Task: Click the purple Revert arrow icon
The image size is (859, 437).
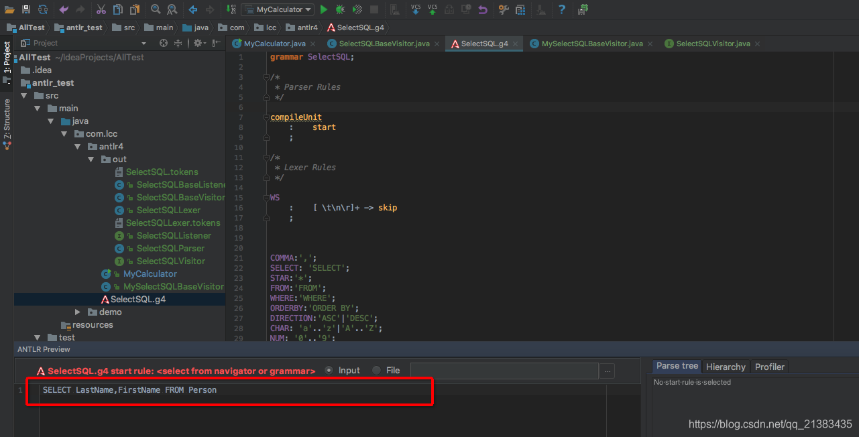Action: pos(483,9)
